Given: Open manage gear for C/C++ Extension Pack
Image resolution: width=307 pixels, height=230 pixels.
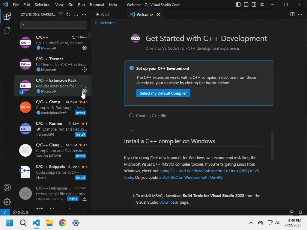Looking at the screenshot, I should (84, 91).
